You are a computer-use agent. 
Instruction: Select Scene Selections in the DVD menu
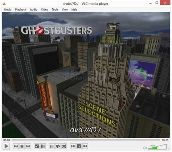click(x=97, y=114)
